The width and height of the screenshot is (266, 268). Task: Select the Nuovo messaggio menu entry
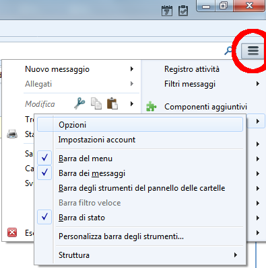[x=57, y=69]
